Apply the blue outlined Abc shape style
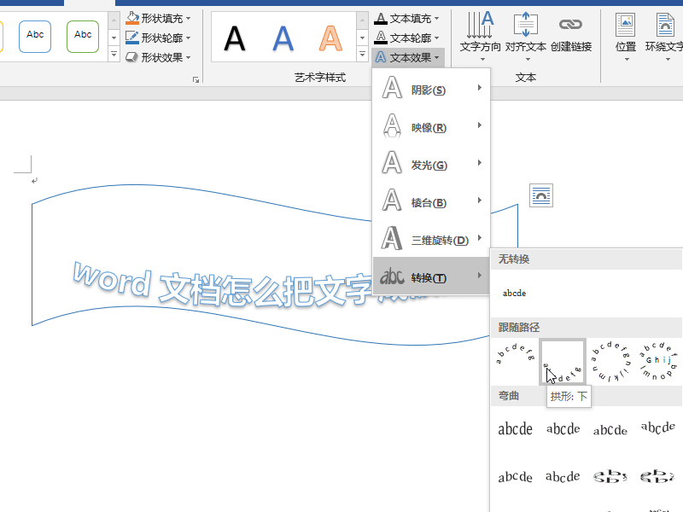The height and width of the screenshot is (512, 683). click(x=35, y=37)
